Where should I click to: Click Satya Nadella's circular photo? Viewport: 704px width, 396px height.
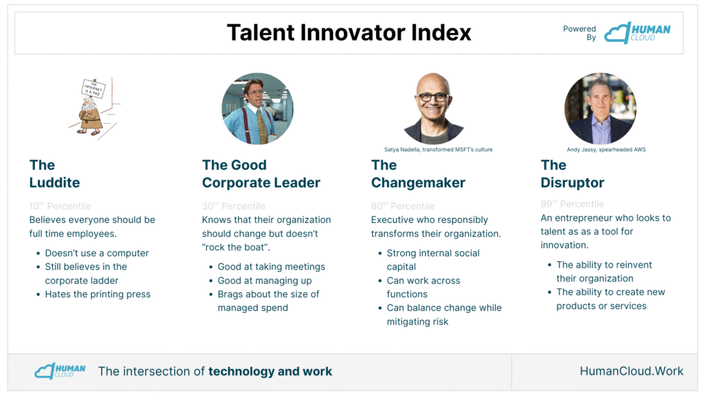pyautogui.click(x=433, y=109)
